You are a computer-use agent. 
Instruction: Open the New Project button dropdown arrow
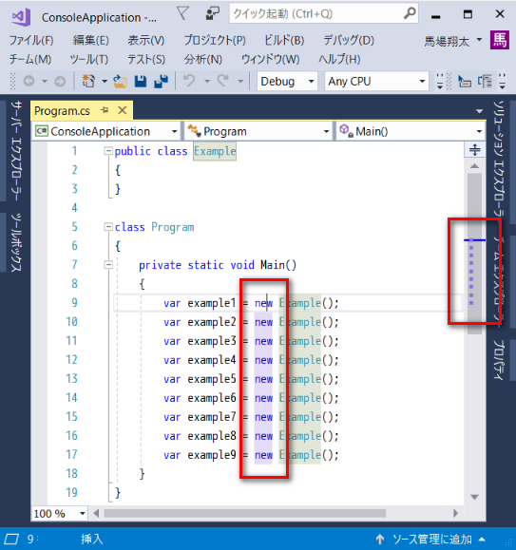(x=105, y=82)
